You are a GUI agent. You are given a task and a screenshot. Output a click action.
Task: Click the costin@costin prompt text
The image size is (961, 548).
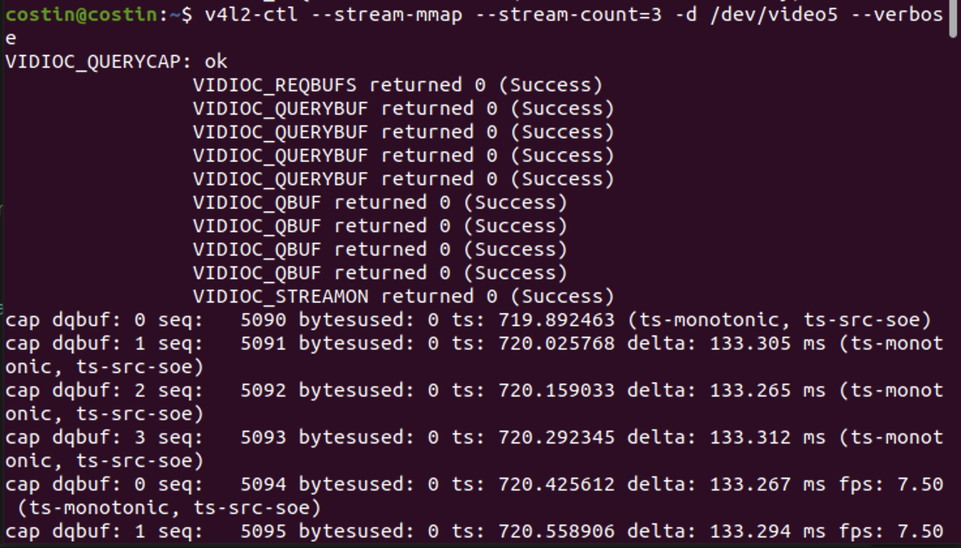(81, 14)
